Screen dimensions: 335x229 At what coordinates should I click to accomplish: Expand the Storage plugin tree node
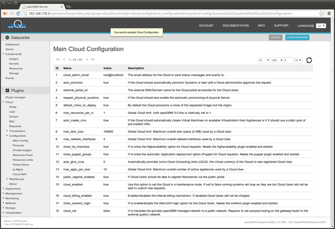3,208
